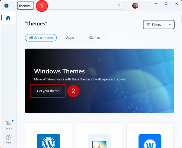Open the user profile avatar
182x148 pixels.
tap(135, 5)
